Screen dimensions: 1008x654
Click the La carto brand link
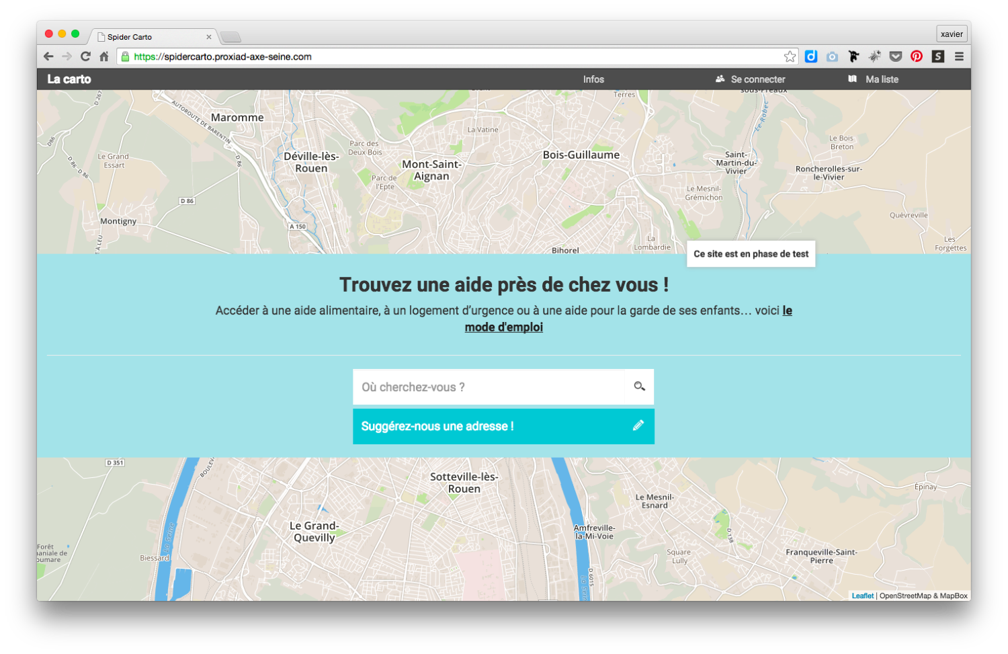[x=69, y=79]
